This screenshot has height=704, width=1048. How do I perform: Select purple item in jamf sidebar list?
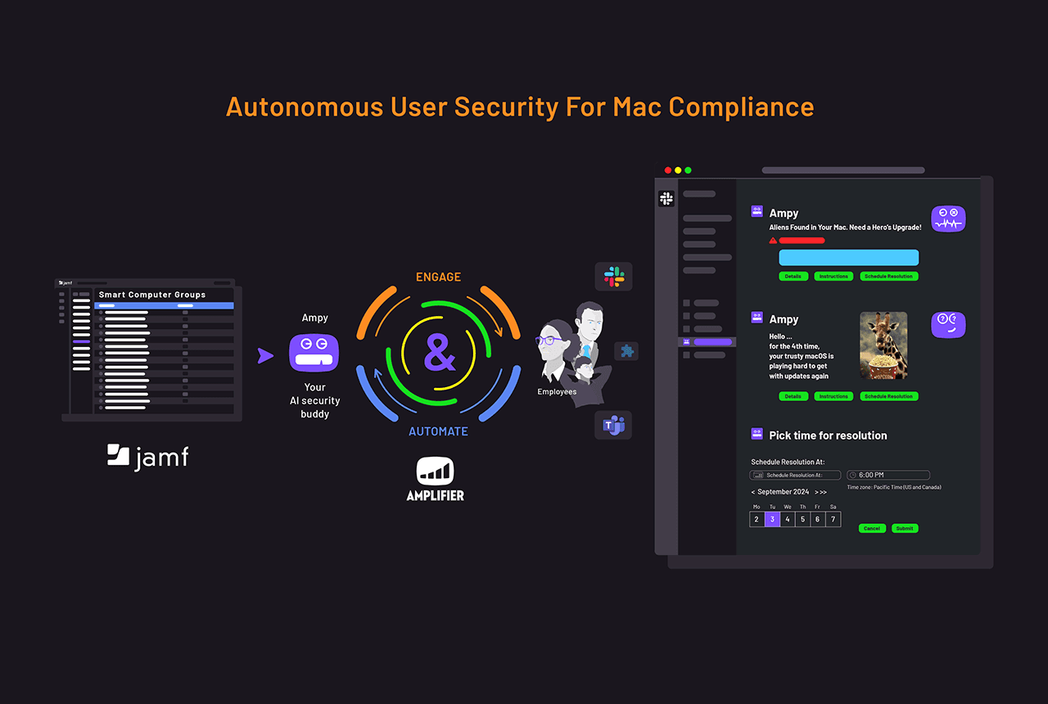point(81,341)
